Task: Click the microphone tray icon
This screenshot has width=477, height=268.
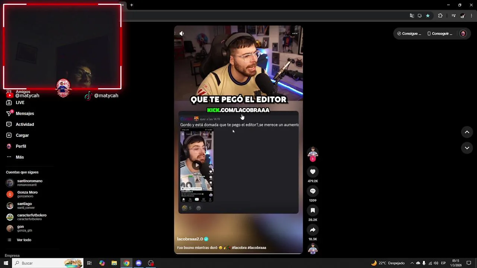Action: point(424,263)
